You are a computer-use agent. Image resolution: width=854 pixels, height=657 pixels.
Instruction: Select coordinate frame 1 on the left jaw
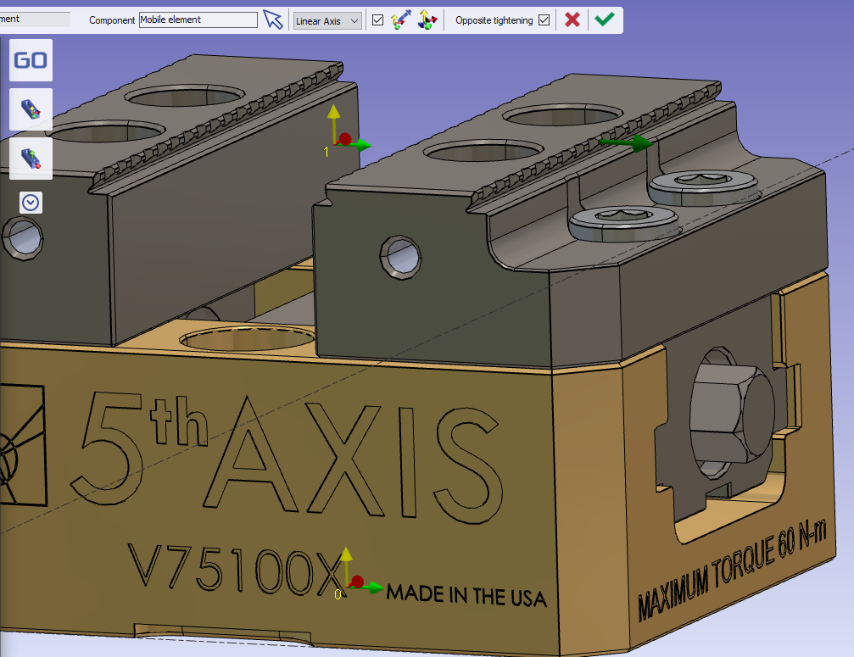(x=342, y=141)
